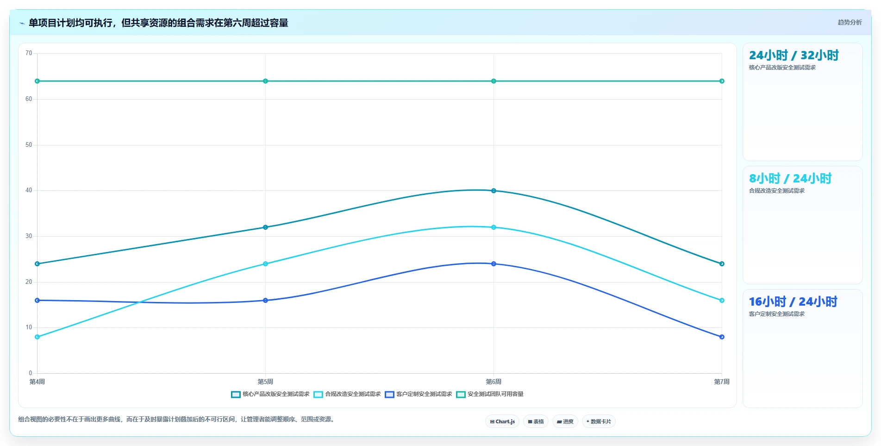Click the footnote text starting 组合视图的必要性

(x=176, y=419)
